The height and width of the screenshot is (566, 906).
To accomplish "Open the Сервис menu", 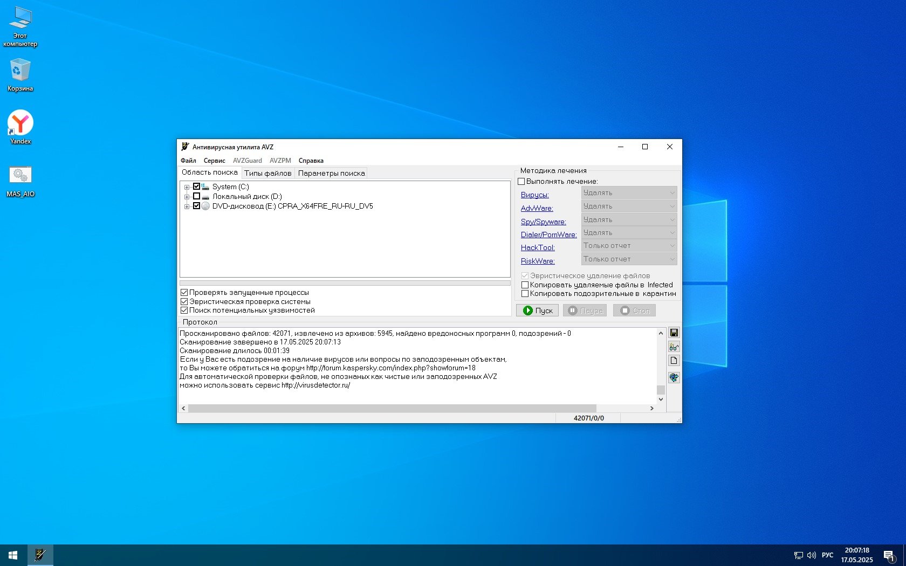I will point(214,161).
